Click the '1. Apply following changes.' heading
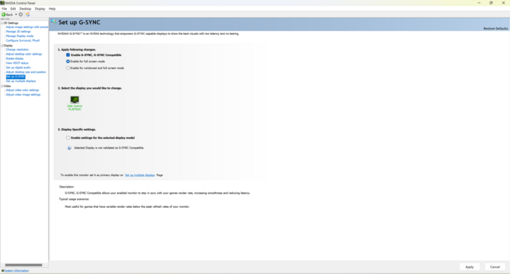Viewport: 510px width, 274px height. pos(77,49)
